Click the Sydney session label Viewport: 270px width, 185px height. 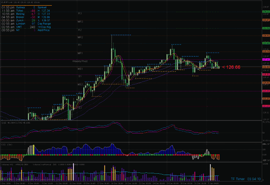pyautogui.click(x=20, y=7)
